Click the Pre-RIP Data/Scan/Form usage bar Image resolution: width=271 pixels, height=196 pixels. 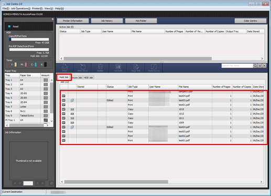point(29,50)
